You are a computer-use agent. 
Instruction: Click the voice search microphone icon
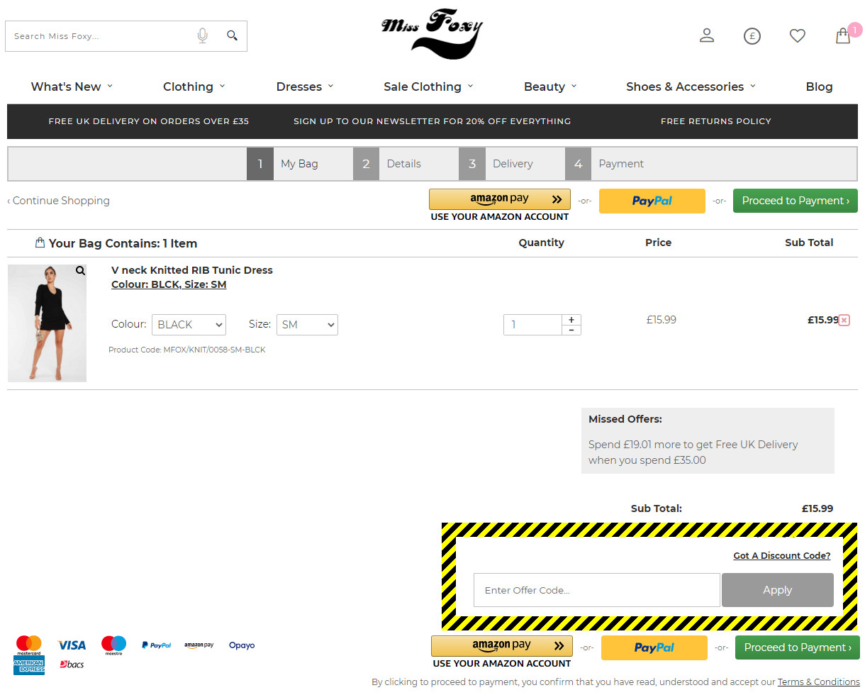203,35
